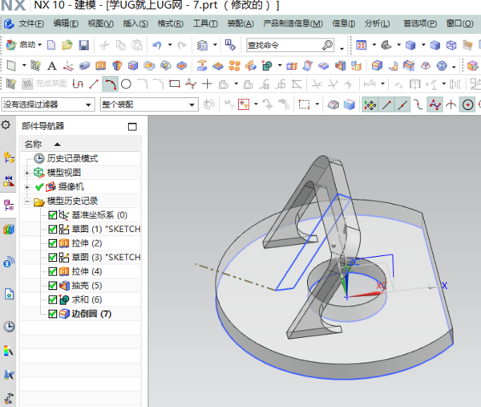Image resolution: width=481 pixels, height=407 pixels.
Task: Open the 没有选择过滤器 filter dropdown
Action: [47, 104]
